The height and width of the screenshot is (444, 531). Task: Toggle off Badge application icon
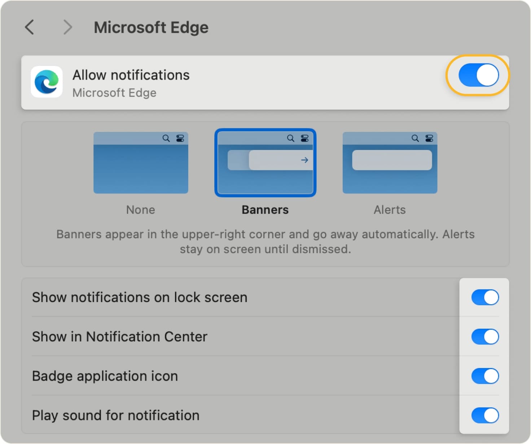(x=485, y=376)
